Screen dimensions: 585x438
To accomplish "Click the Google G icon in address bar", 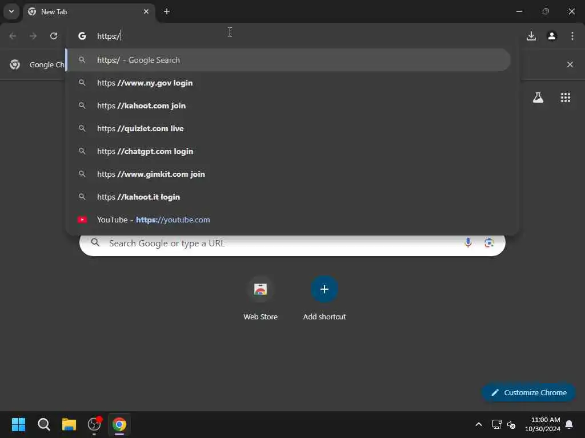I will [82, 36].
